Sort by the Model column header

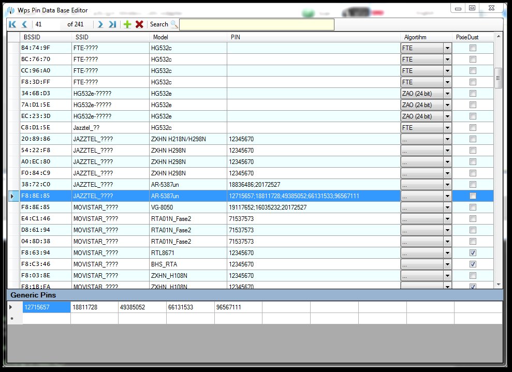click(188, 37)
